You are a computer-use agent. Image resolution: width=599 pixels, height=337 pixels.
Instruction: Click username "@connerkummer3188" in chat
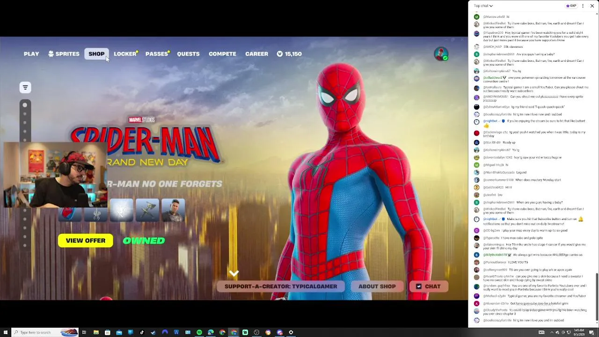coord(498,180)
